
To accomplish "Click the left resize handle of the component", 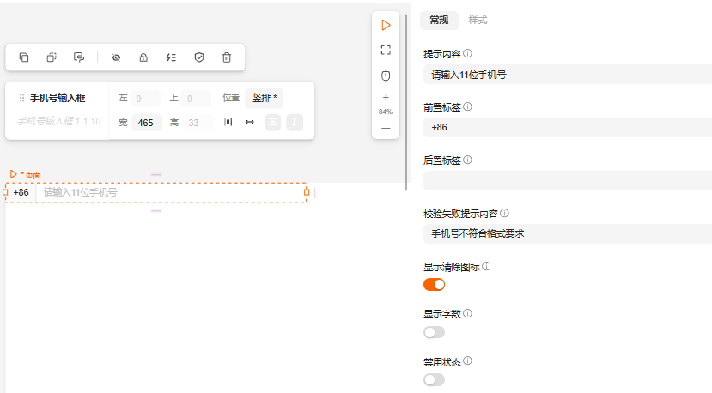I will (5, 192).
